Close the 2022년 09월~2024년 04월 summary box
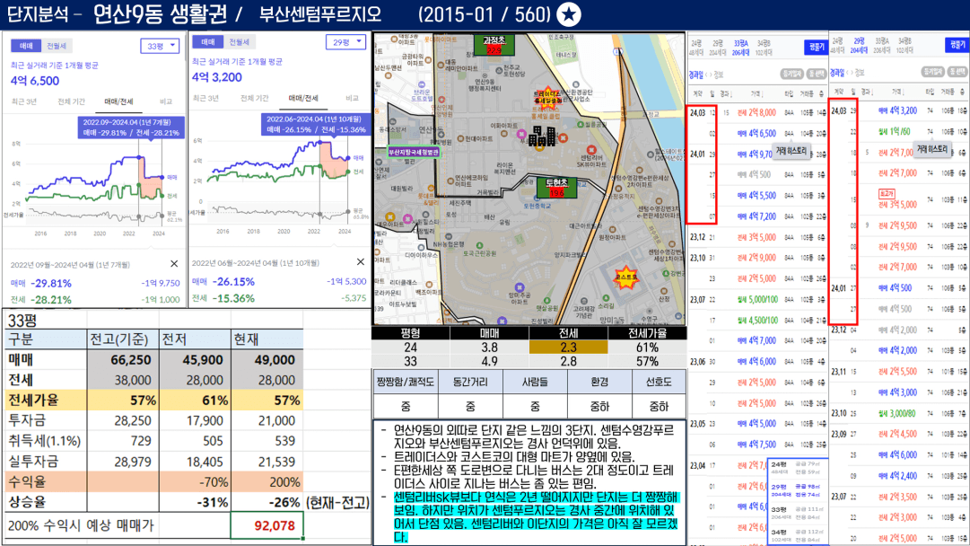Screen dimensions: 970x546 pyautogui.click(x=174, y=264)
